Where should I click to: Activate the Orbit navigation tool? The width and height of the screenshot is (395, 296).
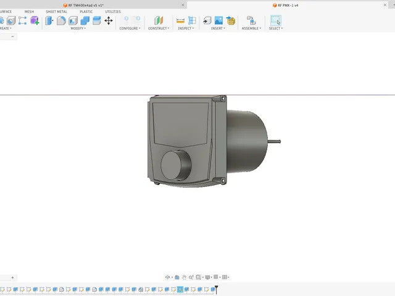click(167, 277)
